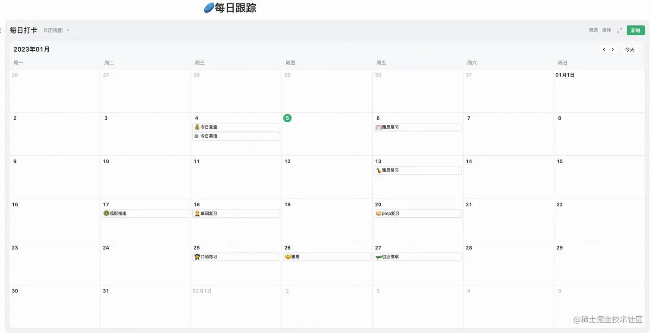Open the 今日英语 entry on the 4th

tap(236, 136)
